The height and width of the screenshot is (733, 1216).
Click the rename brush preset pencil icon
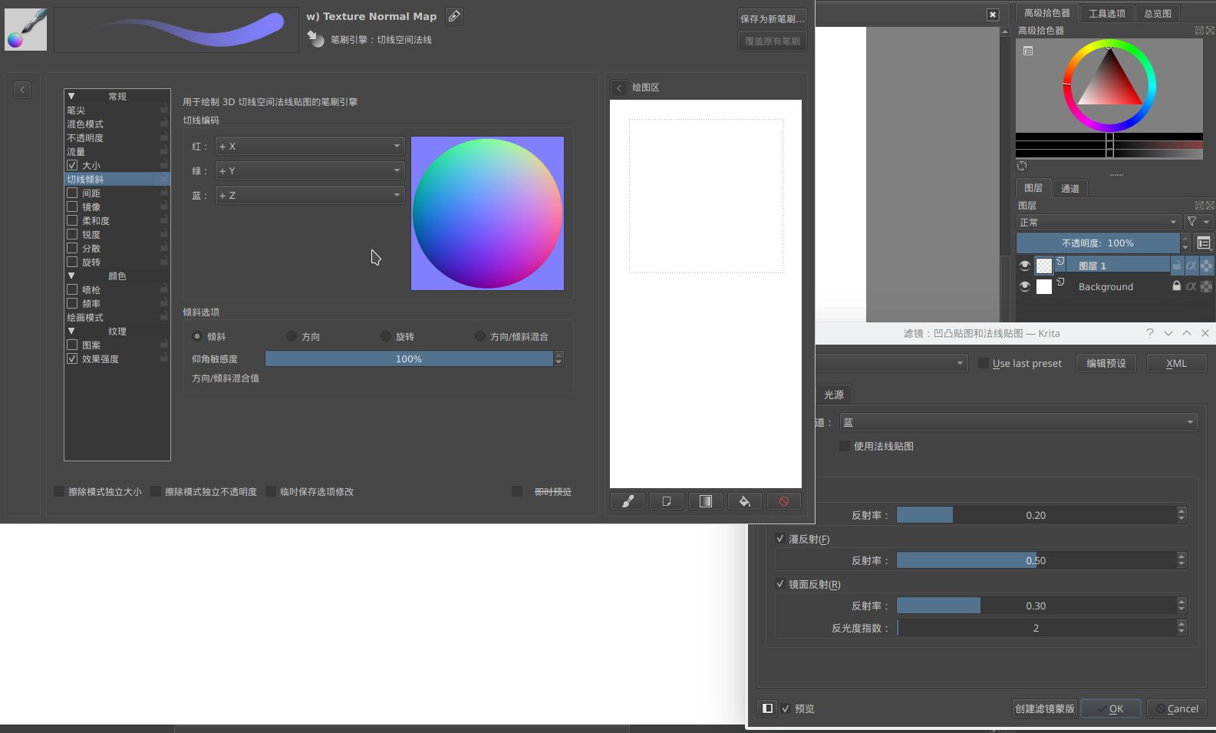tap(454, 16)
